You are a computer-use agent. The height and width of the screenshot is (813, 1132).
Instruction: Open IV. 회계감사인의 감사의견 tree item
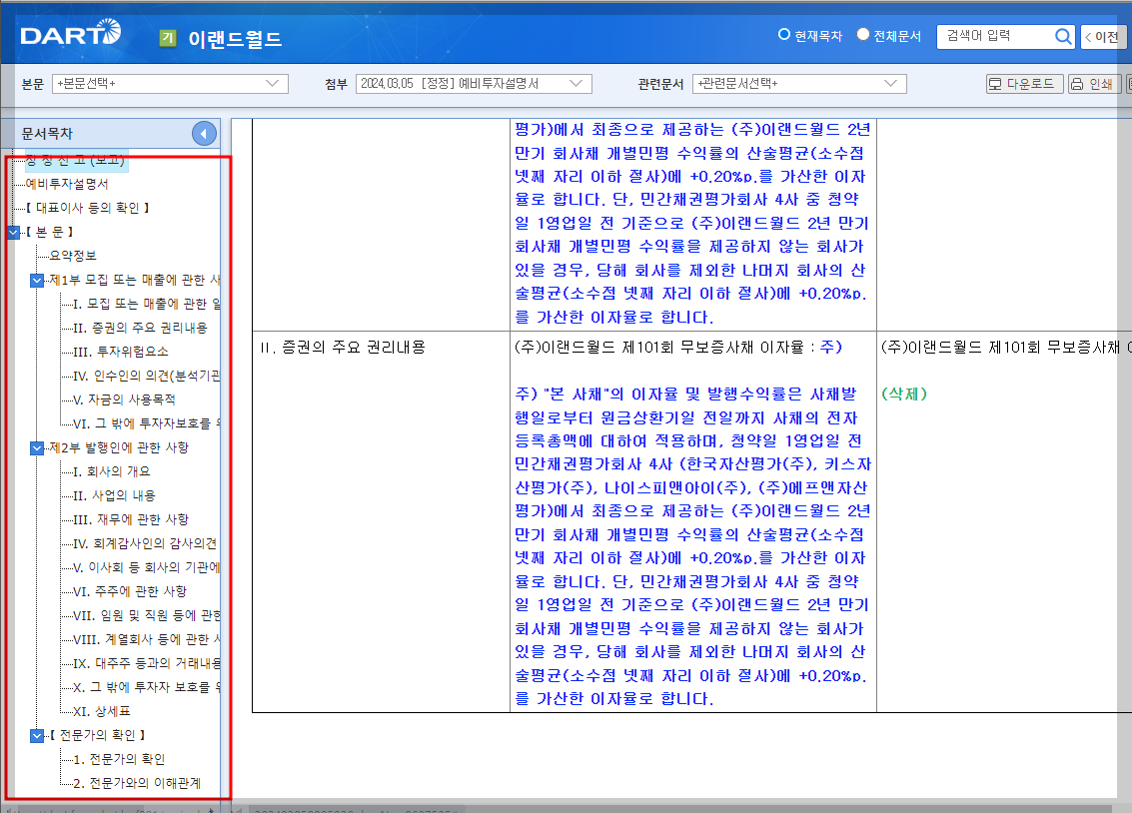tap(145, 543)
